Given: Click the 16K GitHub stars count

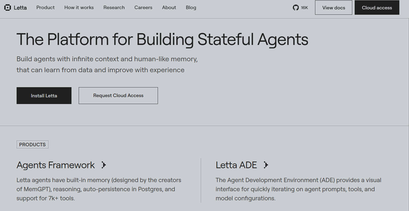Looking at the screenshot, I should coord(305,8).
